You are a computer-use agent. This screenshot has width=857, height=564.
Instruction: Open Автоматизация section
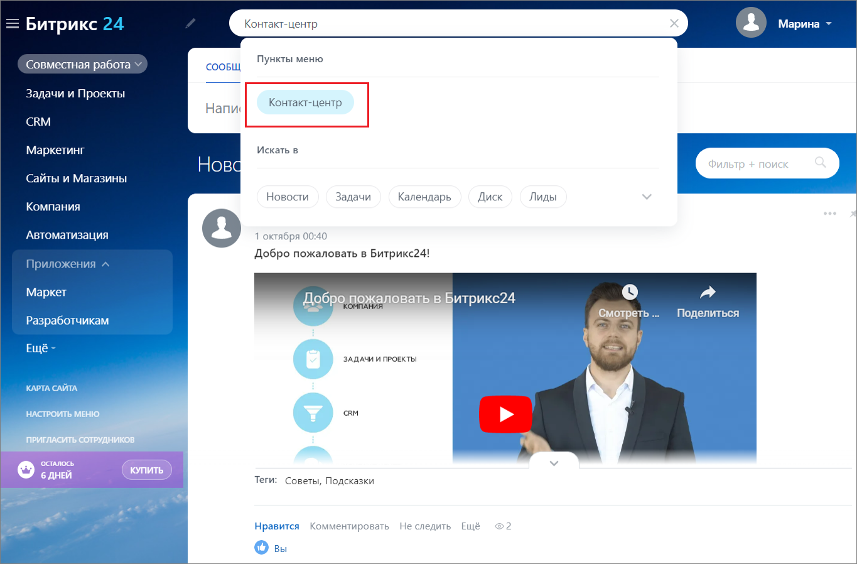point(67,235)
